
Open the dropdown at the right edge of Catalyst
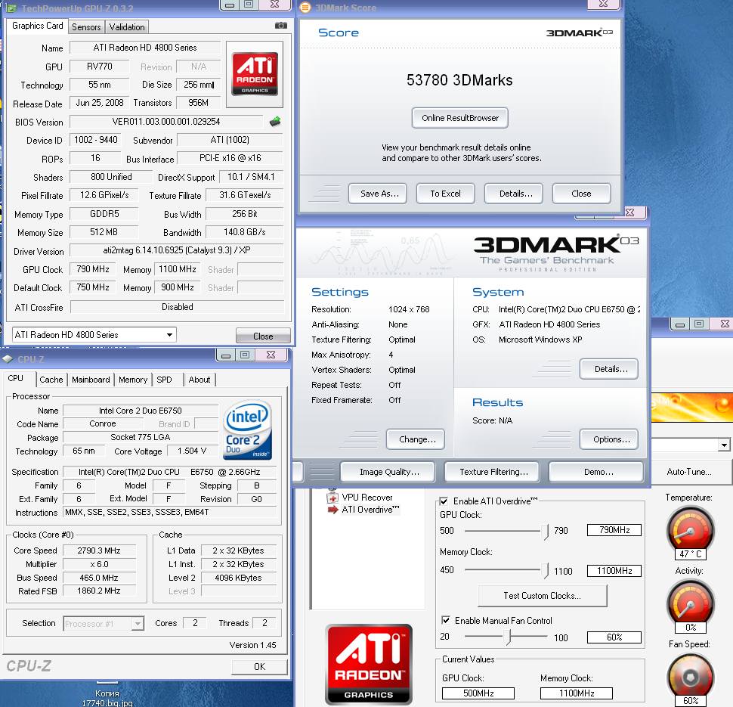[724, 445]
